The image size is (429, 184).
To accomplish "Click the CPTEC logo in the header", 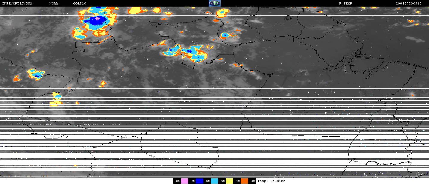I will [x=214, y=3].
